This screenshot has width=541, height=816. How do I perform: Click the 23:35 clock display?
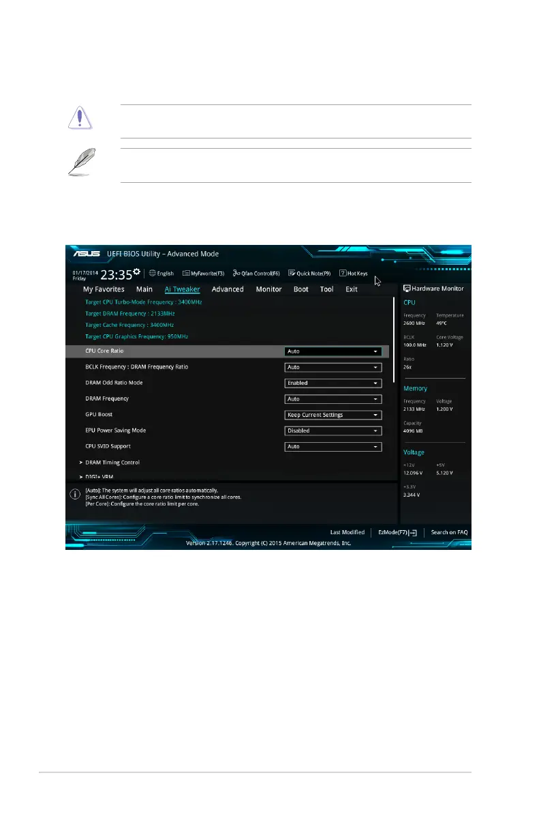point(116,275)
